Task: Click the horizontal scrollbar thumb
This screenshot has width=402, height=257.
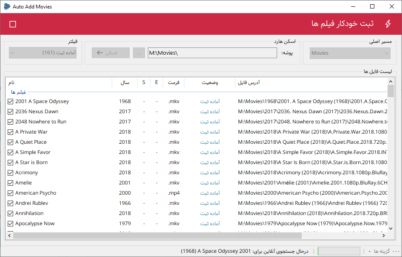Action: click(157, 235)
